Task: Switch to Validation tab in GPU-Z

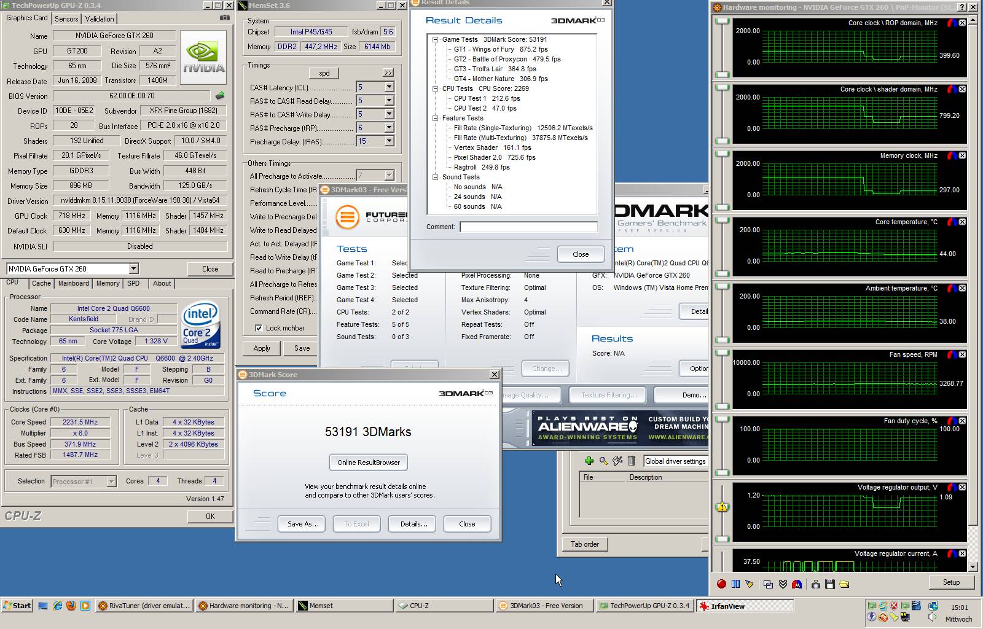Action: [x=100, y=19]
